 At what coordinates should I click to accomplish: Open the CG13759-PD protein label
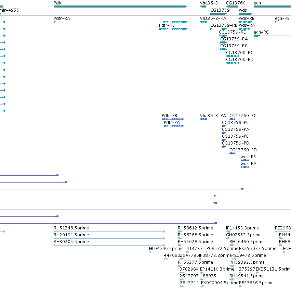[236, 143]
